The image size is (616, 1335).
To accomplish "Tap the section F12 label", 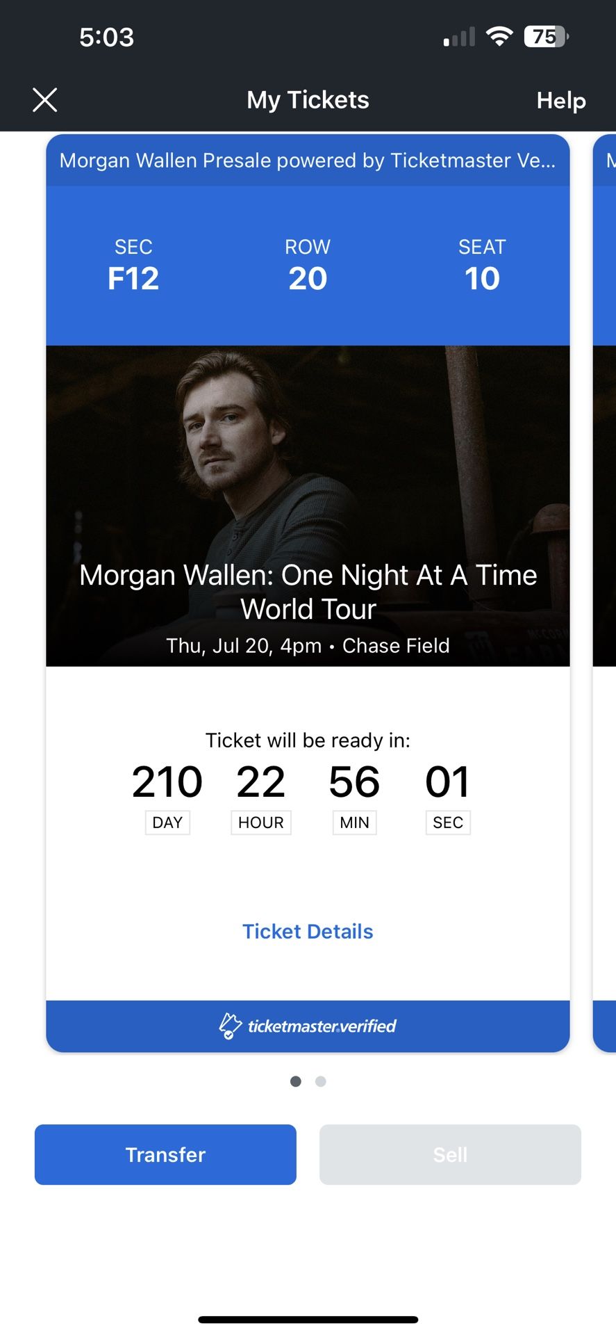I will point(133,278).
